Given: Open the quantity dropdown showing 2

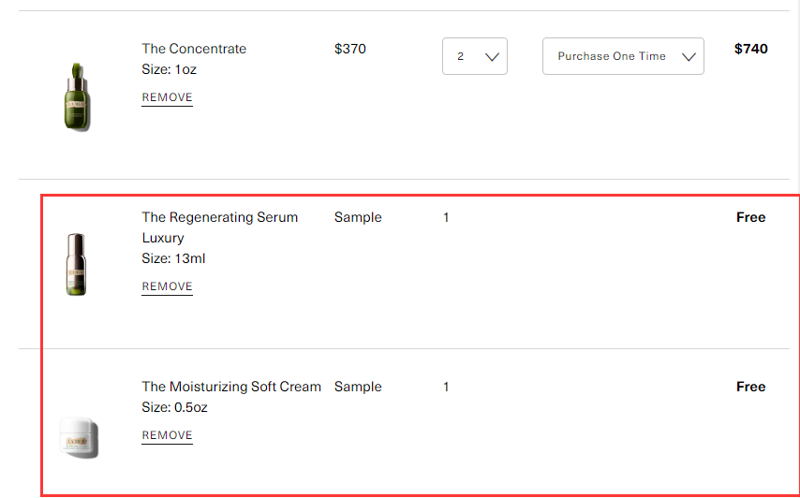Looking at the screenshot, I should coord(474,56).
